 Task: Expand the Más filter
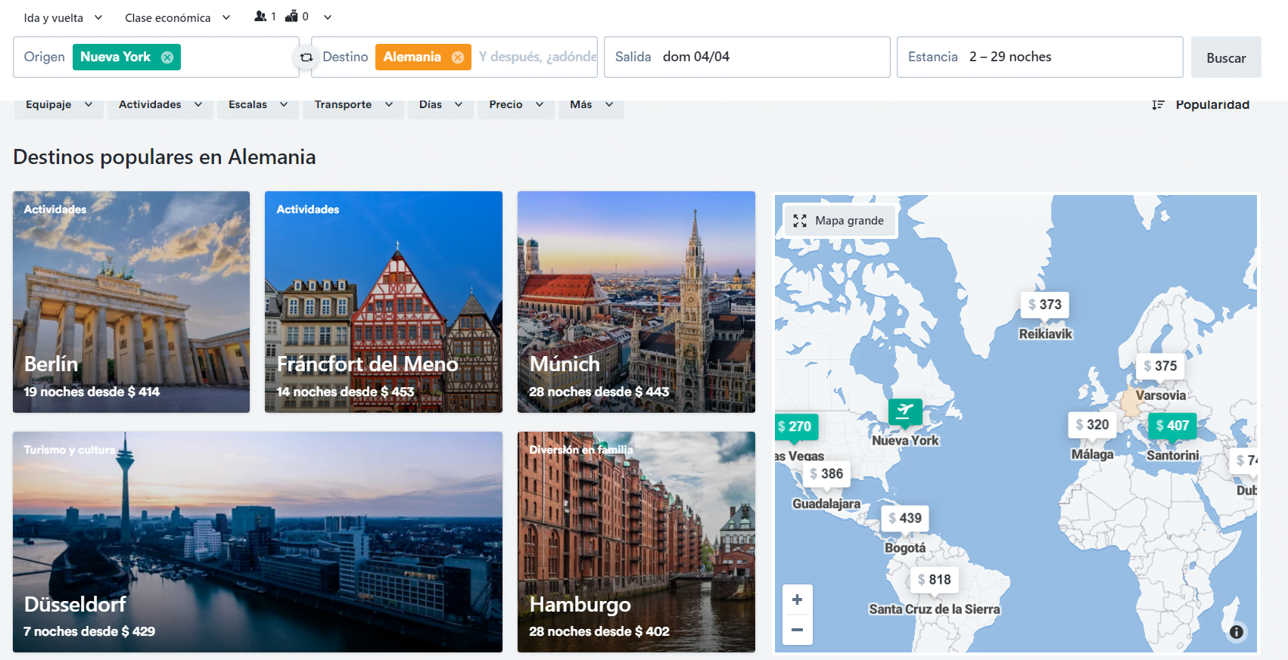click(591, 105)
